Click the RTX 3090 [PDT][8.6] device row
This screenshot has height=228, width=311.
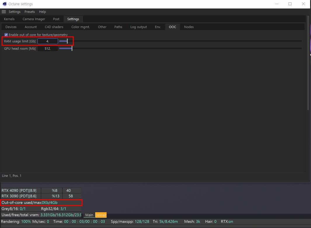[x=41, y=196]
